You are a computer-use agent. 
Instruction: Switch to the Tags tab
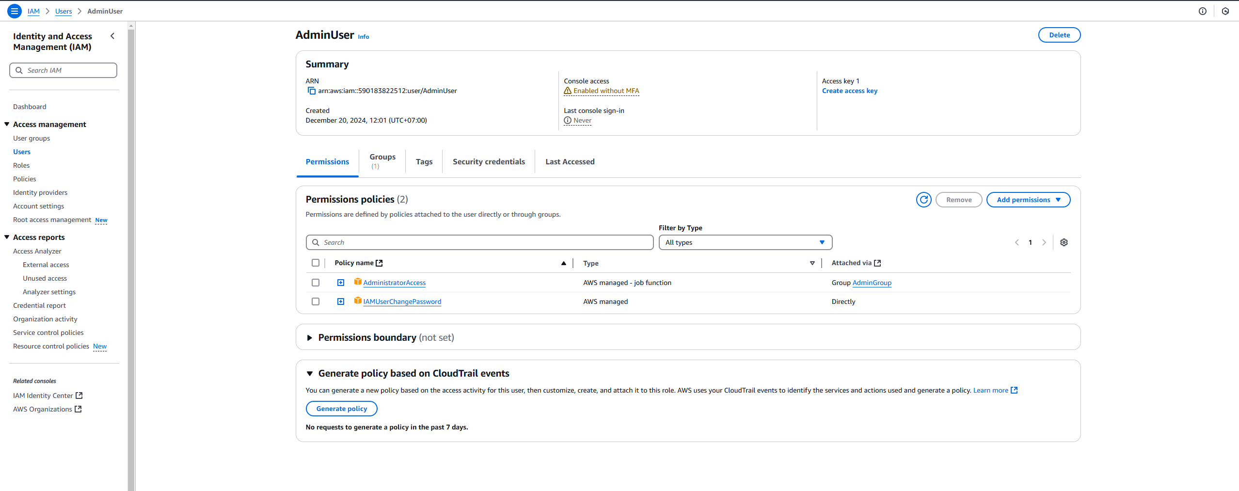[424, 162]
